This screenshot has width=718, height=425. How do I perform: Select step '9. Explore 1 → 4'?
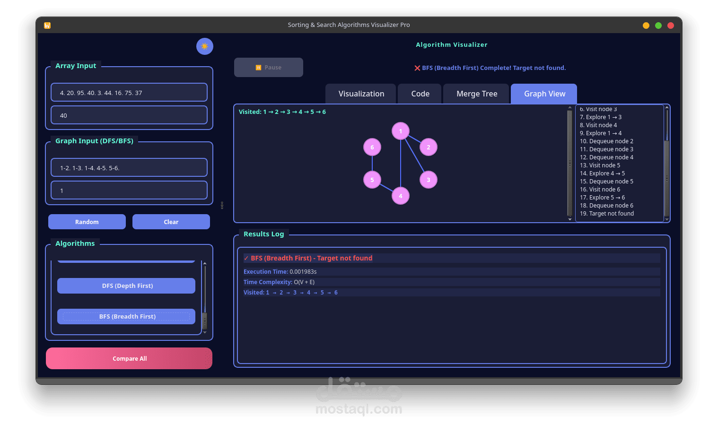(x=601, y=133)
